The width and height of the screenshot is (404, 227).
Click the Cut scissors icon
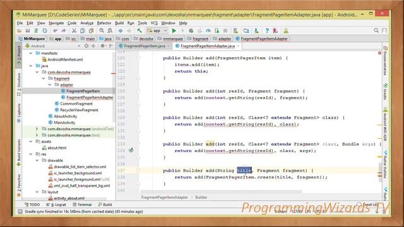tap(74, 31)
